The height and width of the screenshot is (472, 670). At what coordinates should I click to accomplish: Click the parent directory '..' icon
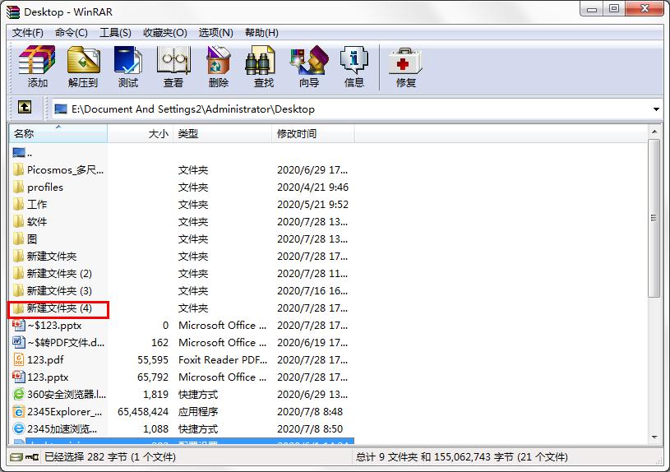pyautogui.click(x=19, y=152)
